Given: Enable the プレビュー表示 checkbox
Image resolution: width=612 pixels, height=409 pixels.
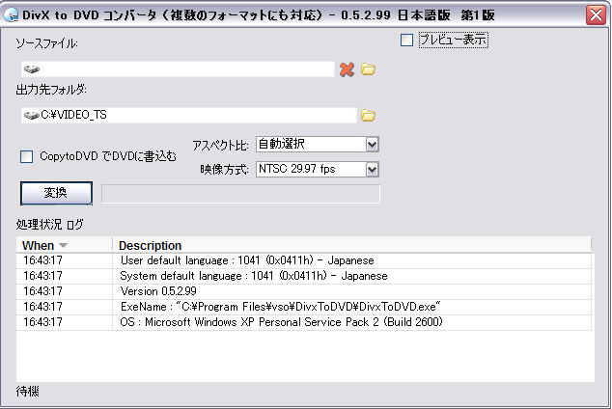Looking at the screenshot, I should tap(406, 40).
